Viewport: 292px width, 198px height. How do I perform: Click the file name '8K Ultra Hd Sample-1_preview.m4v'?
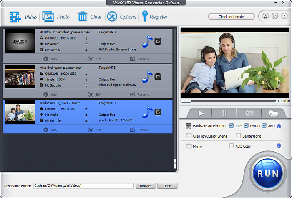pyautogui.click(x=64, y=32)
